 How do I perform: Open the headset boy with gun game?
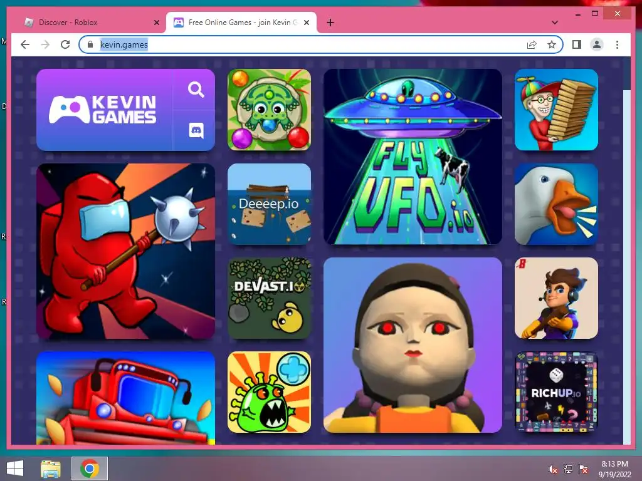556,298
